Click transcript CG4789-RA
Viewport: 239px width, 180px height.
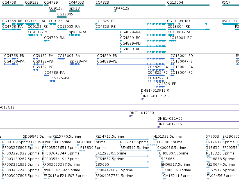54,38
